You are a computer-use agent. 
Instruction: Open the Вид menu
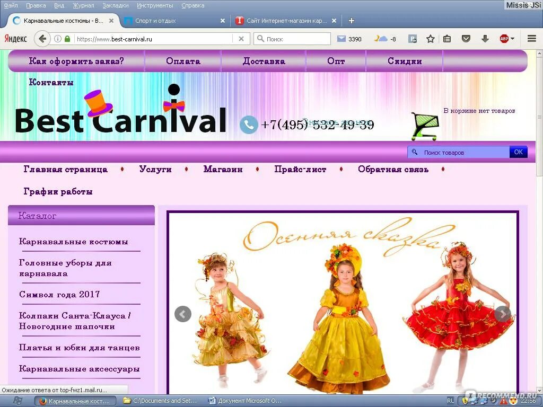[x=59, y=5]
